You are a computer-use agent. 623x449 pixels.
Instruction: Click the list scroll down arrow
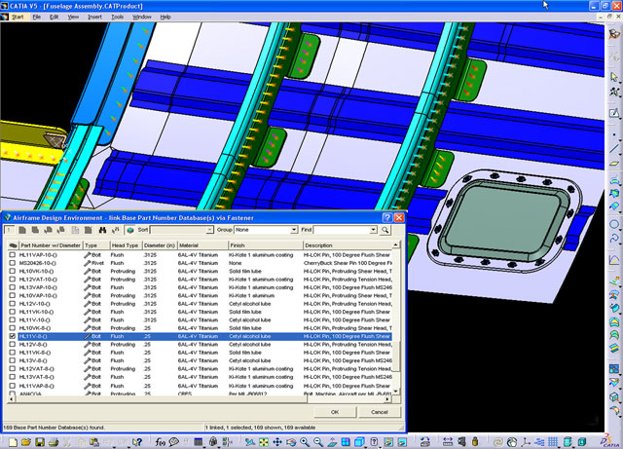(x=396, y=392)
